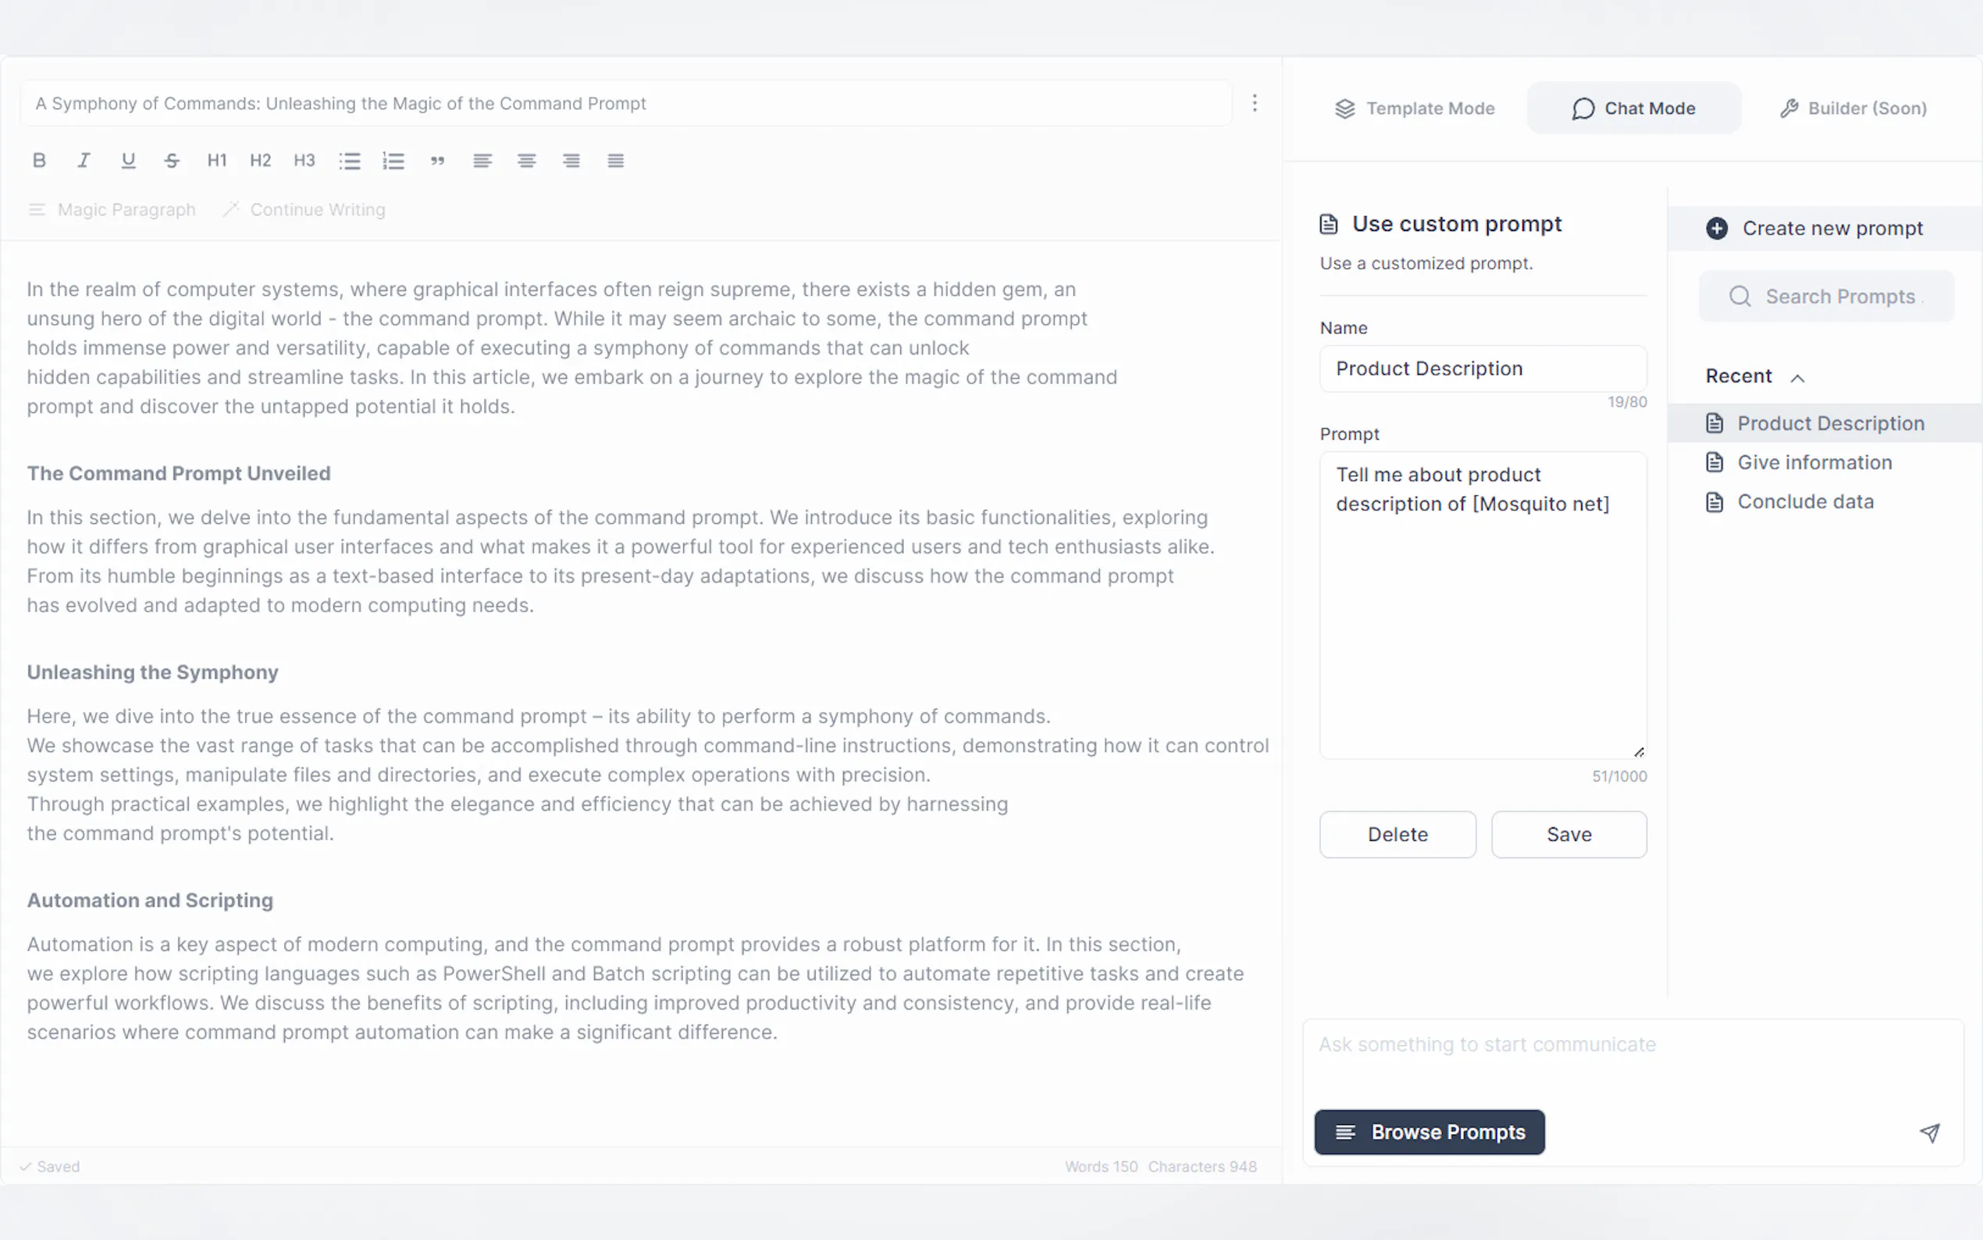This screenshot has height=1240, width=1983.
Task: Delete the Product Description prompt
Action: 1397,834
